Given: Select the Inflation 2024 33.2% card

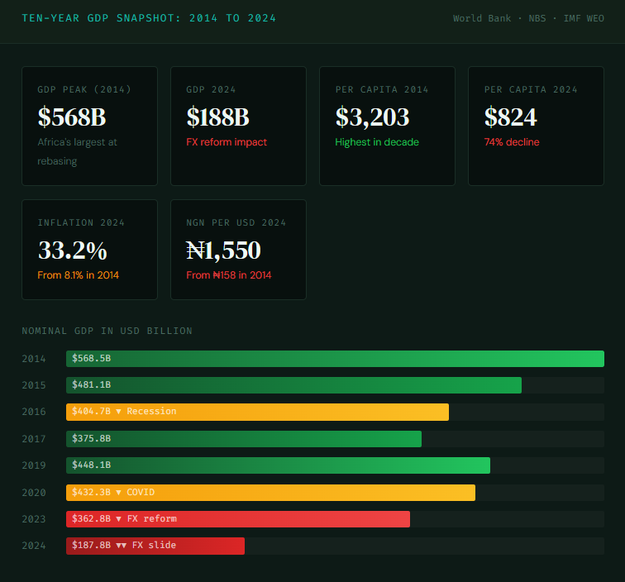Looking at the screenshot, I should pyautogui.click(x=89, y=250).
